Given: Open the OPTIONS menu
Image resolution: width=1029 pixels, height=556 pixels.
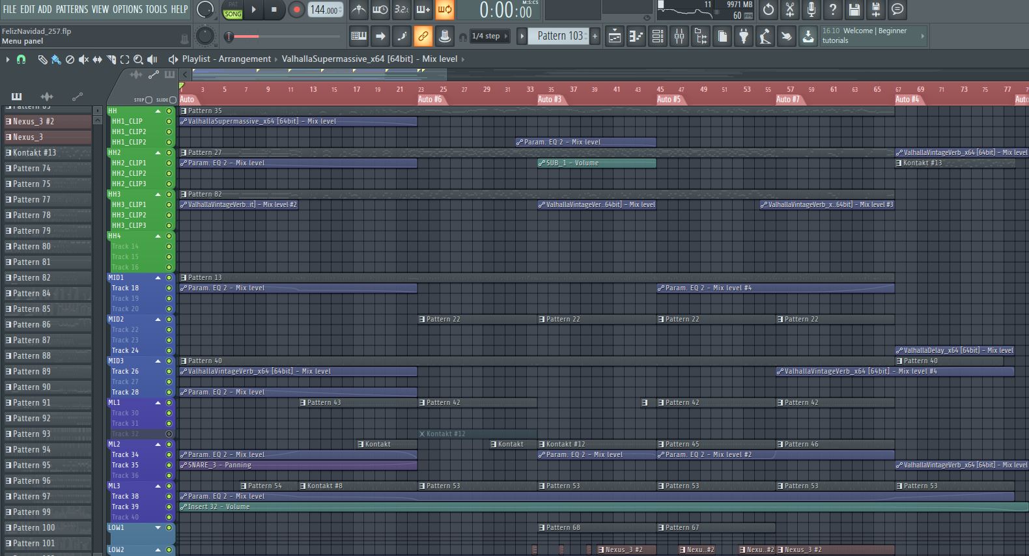Looking at the screenshot, I should pos(128,9).
